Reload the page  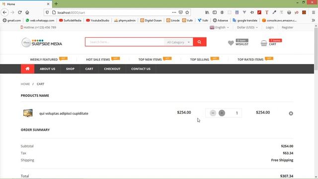click(20, 12)
